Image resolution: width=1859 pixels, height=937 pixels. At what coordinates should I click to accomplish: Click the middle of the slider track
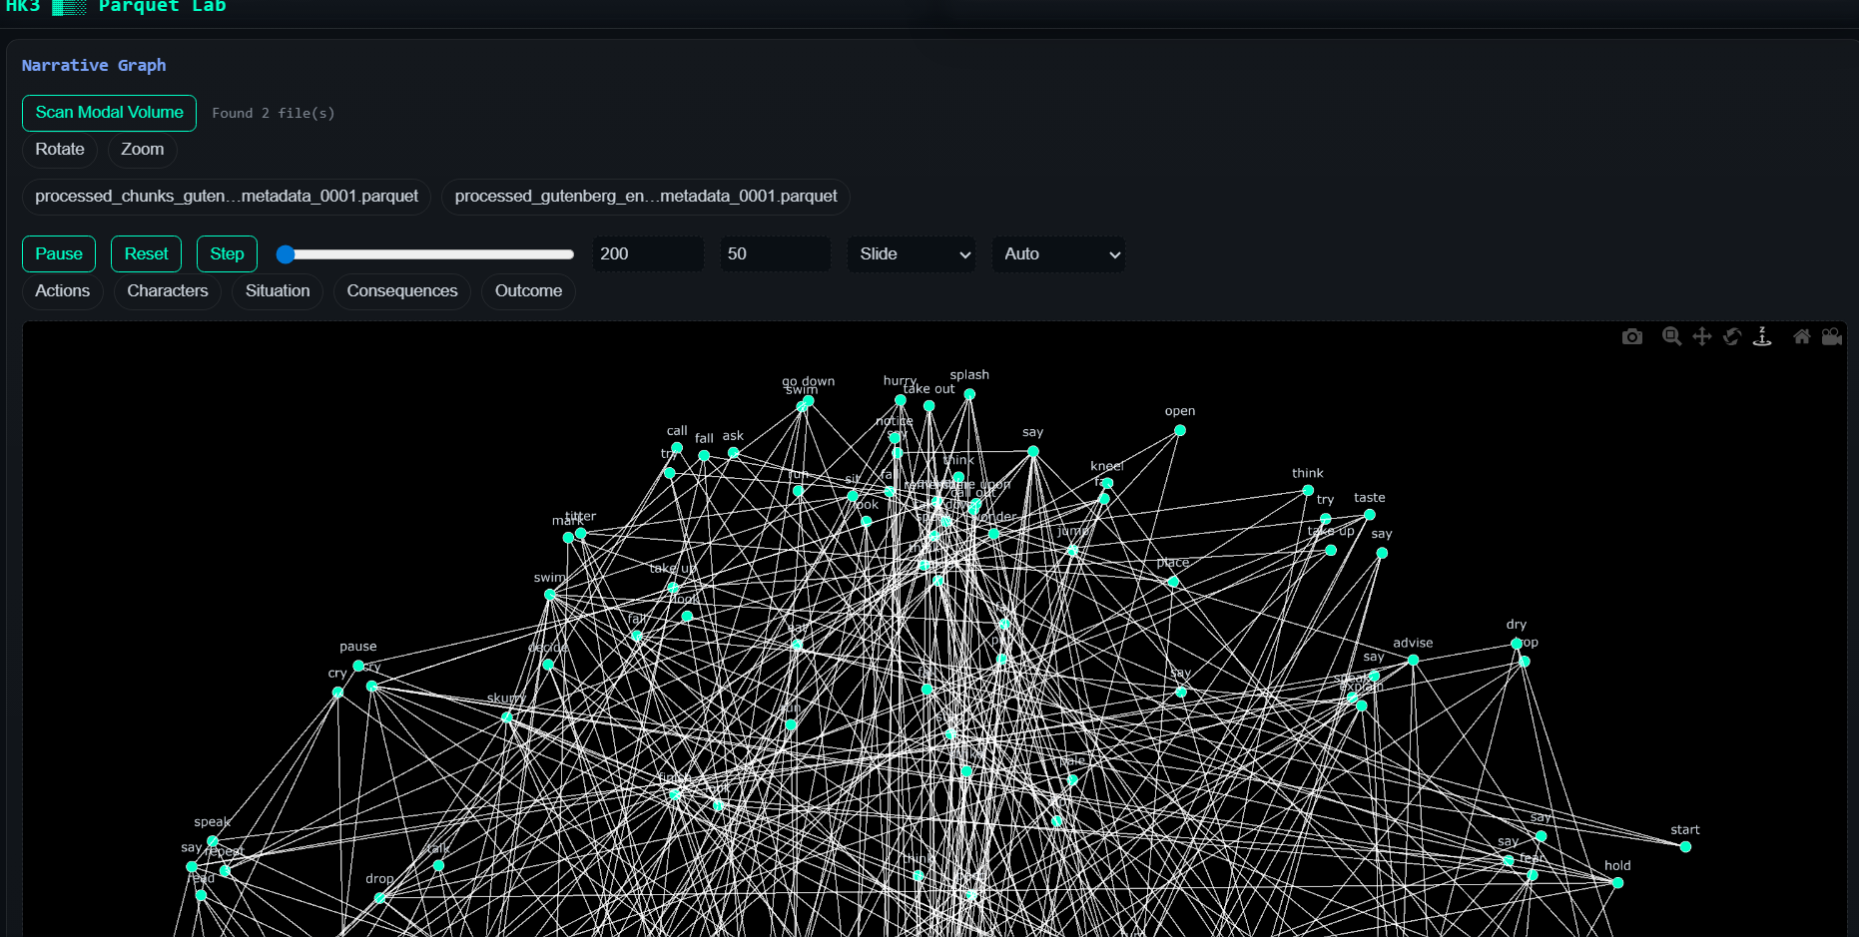click(425, 254)
